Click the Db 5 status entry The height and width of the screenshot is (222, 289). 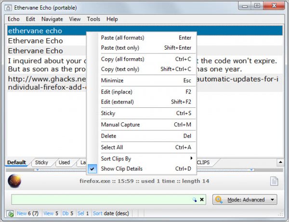click(67, 213)
